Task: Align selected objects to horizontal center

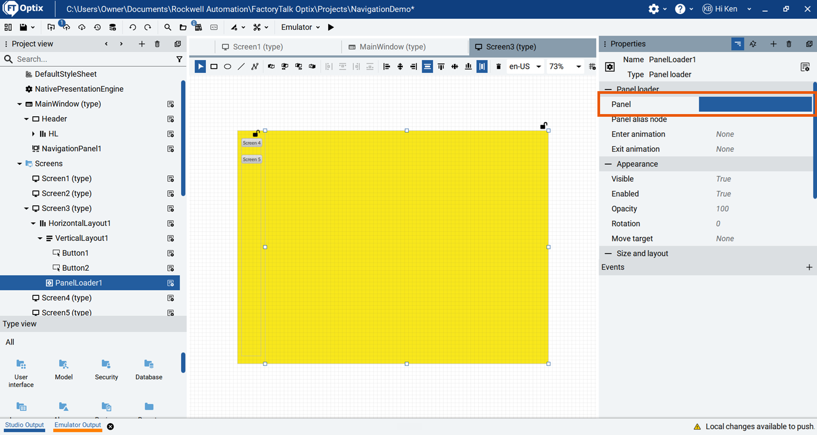Action: click(x=400, y=67)
